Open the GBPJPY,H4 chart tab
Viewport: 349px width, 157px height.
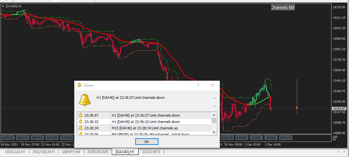tap(71, 152)
